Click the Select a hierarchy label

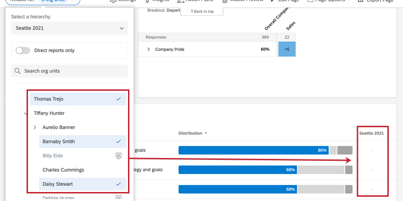coord(31,17)
